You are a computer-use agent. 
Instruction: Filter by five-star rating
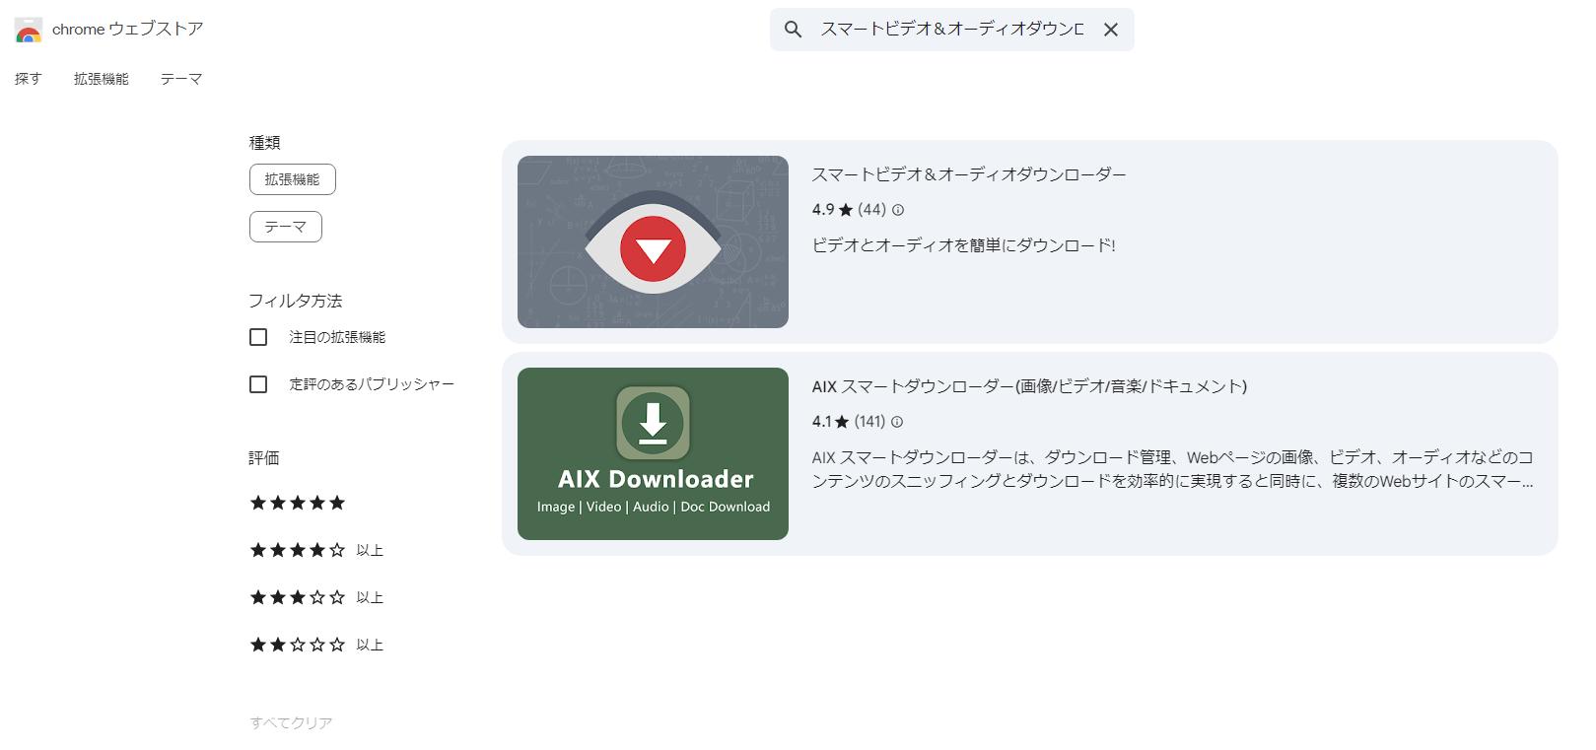pos(298,503)
